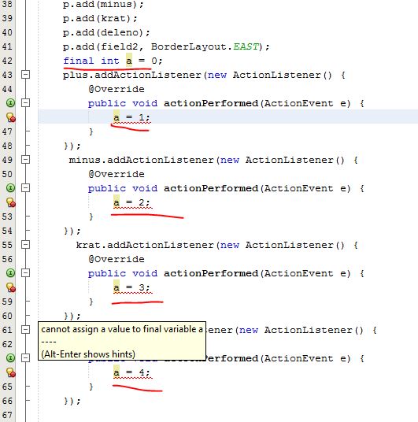Click 'plus.addActionListener' text on line 43
This screenshot has height=422, width=418.
(x=132, y=75)
